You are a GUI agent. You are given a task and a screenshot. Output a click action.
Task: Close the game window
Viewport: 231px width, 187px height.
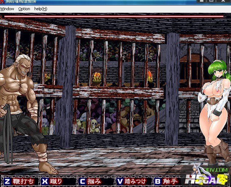point(223,1)
